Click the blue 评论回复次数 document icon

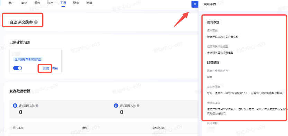(x=15, y=106)
